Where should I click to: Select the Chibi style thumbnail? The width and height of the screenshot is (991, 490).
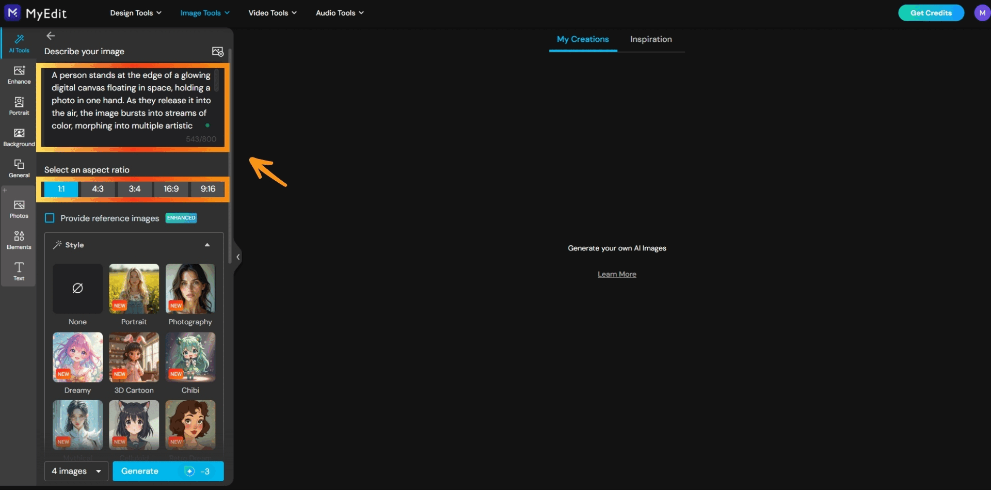click(190, 357)
